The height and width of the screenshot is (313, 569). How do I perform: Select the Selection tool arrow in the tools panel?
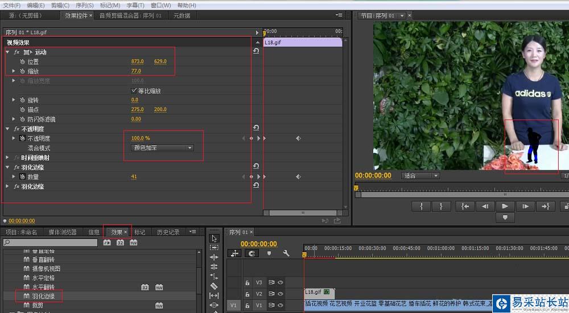click(x=214, y=238)
